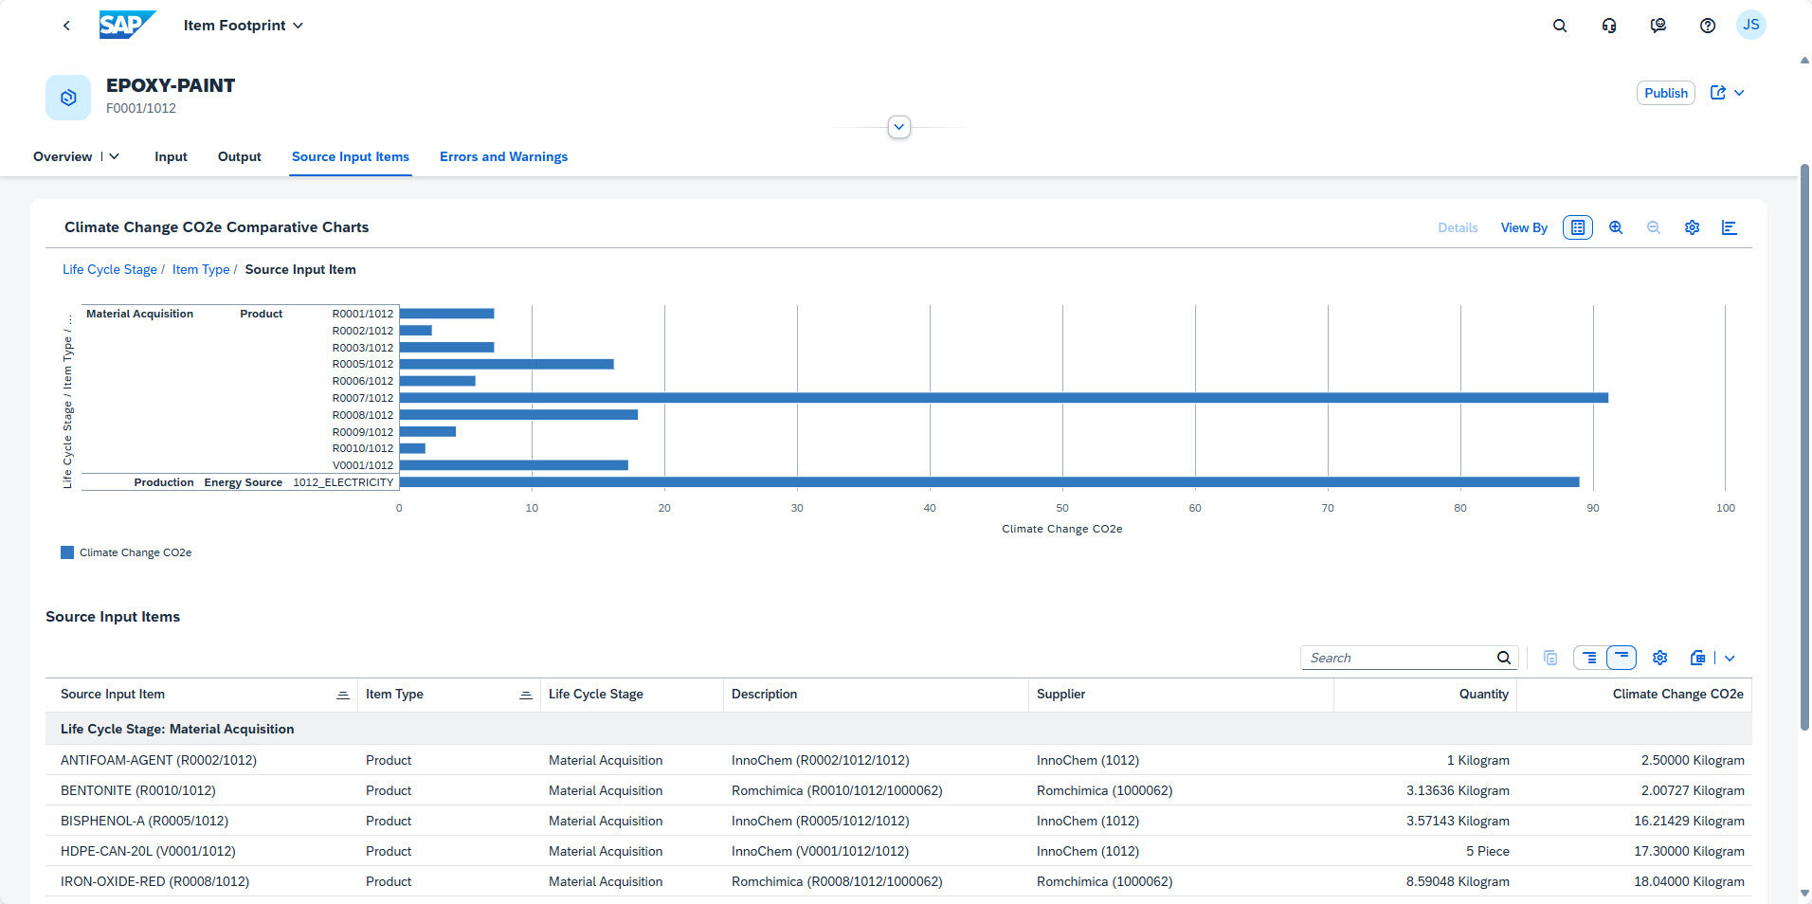Switch to the Errors and Warnings tab
Viewport: 1812px width, 904px height.
[503, 156]
